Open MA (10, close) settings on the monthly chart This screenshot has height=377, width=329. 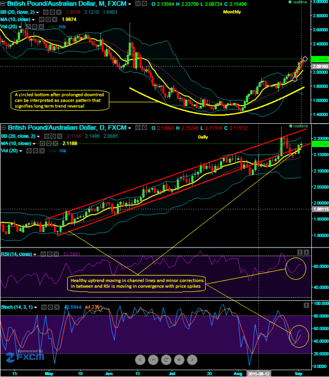(x=48, y=20)
